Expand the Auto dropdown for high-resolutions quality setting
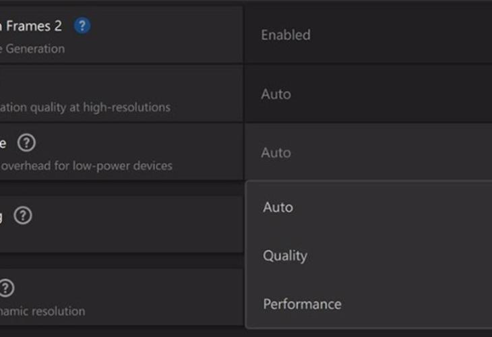The width and height of the screenshot is (492, 337). 368,94
